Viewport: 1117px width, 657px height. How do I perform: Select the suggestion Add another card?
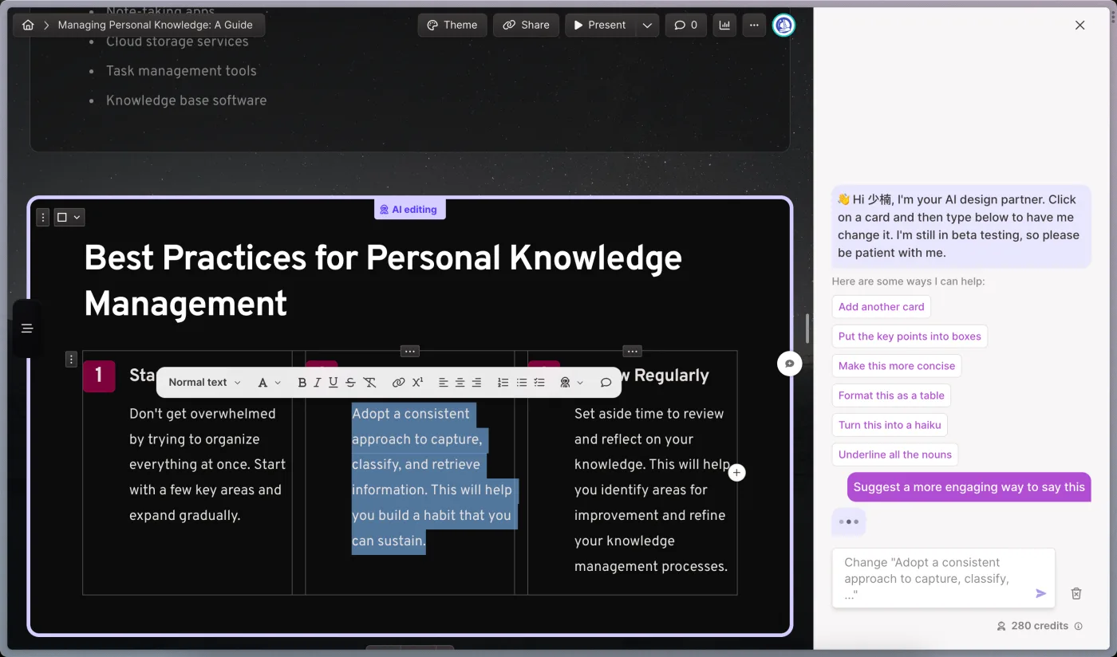pyautogui.click(x=881, y=307)
